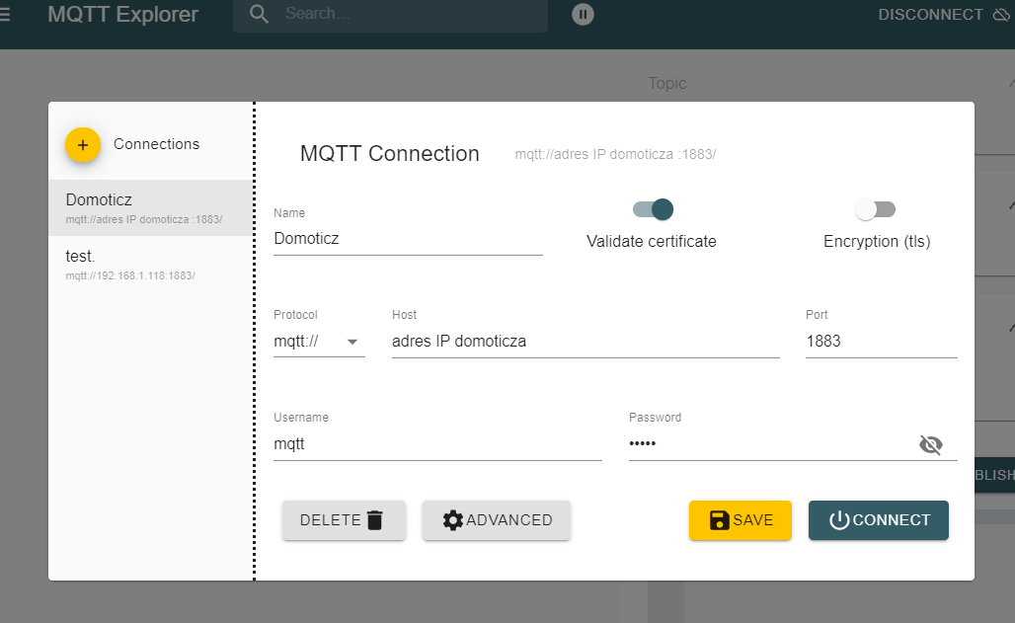Viewport: 1015px width, 623px height.
Task: Click the MQTT Explorer app title
Action: pyautogui.click(x=123, y=14)
